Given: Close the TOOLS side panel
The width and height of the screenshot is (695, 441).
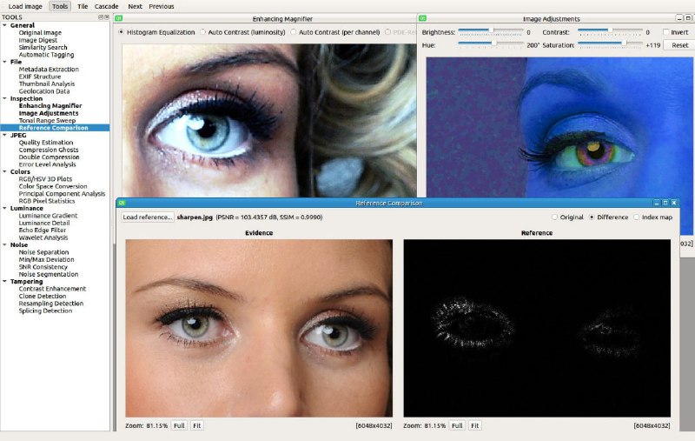Looking at the screenshot, I should coord(107,17).
